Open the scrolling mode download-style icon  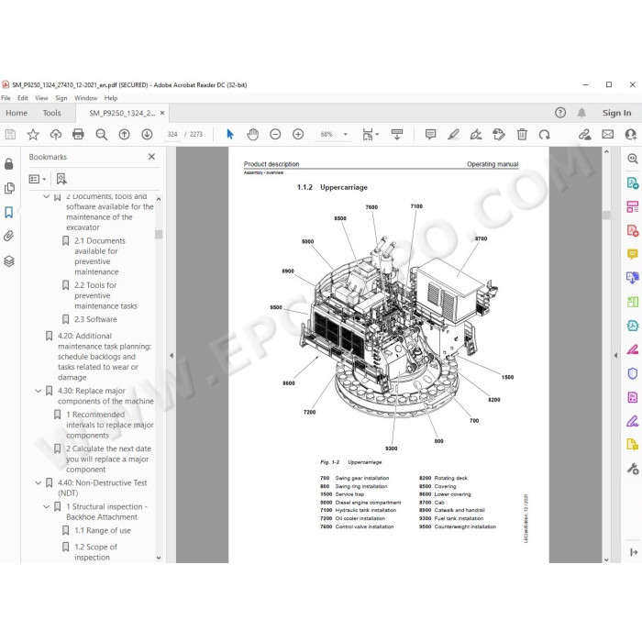pyautogui.click(x=397, y=134)
